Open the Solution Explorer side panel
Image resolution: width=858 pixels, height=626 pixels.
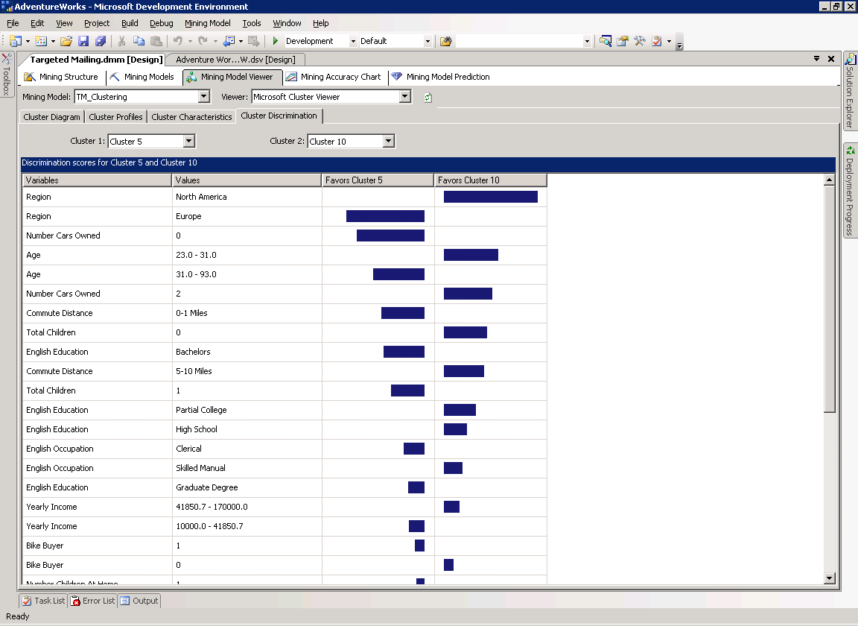[x=850, y=91]
